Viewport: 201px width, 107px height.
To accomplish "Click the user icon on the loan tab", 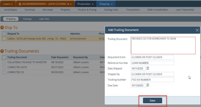I will pyautogui.click(x=20, y=4).
